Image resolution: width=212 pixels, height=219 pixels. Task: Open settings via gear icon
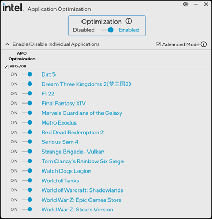click(186, 4)
